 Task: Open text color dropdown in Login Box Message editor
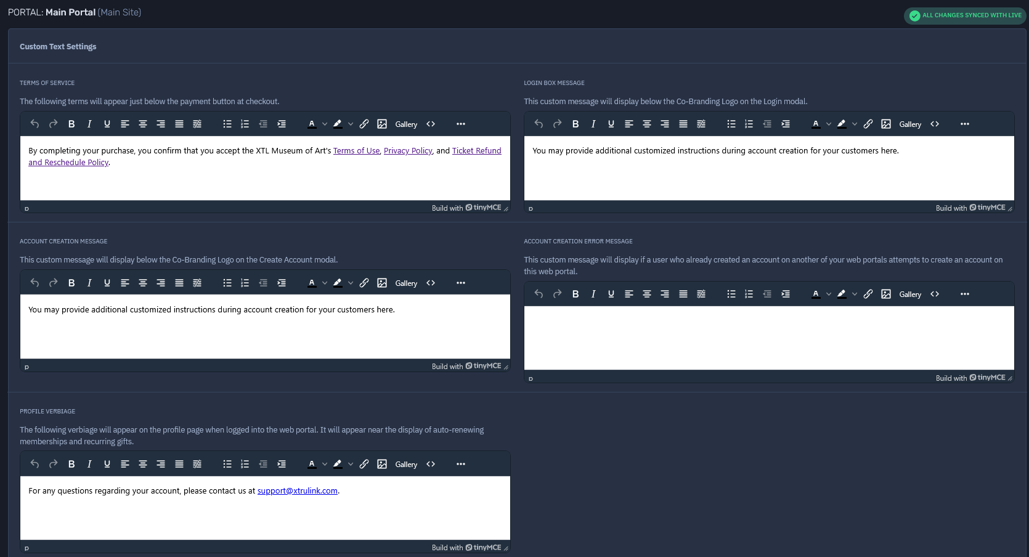[829, 124]
